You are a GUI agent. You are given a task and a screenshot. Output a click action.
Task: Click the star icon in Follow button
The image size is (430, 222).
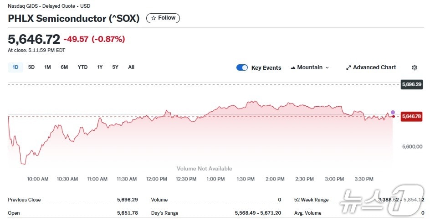154,18
